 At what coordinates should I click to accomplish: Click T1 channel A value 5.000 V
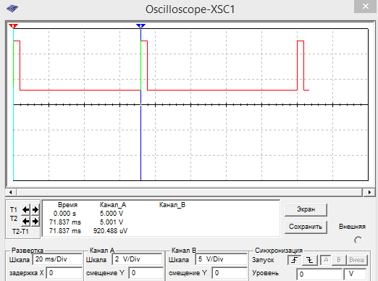point(112,214)
